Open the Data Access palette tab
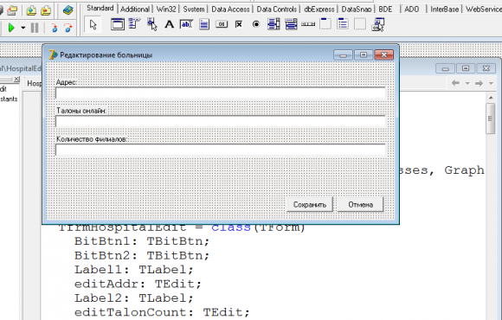 pyautogui.click(x=230, y=10)
